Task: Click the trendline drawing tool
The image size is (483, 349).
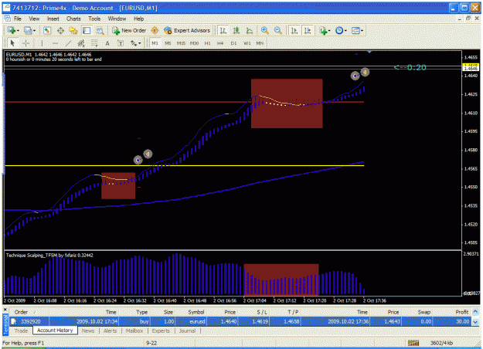Action: tap(68, 43)
